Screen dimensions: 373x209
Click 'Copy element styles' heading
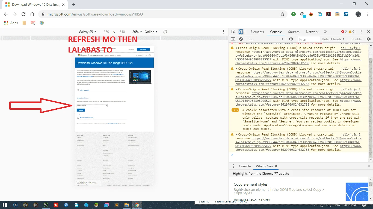[x=251, y=184]
